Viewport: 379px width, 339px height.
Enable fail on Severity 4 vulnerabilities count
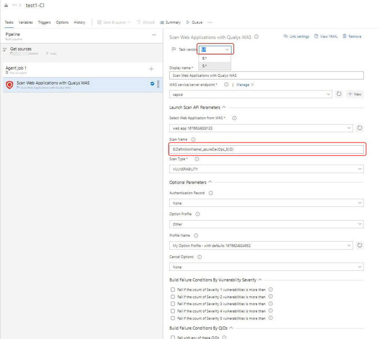tap(173, 311)
